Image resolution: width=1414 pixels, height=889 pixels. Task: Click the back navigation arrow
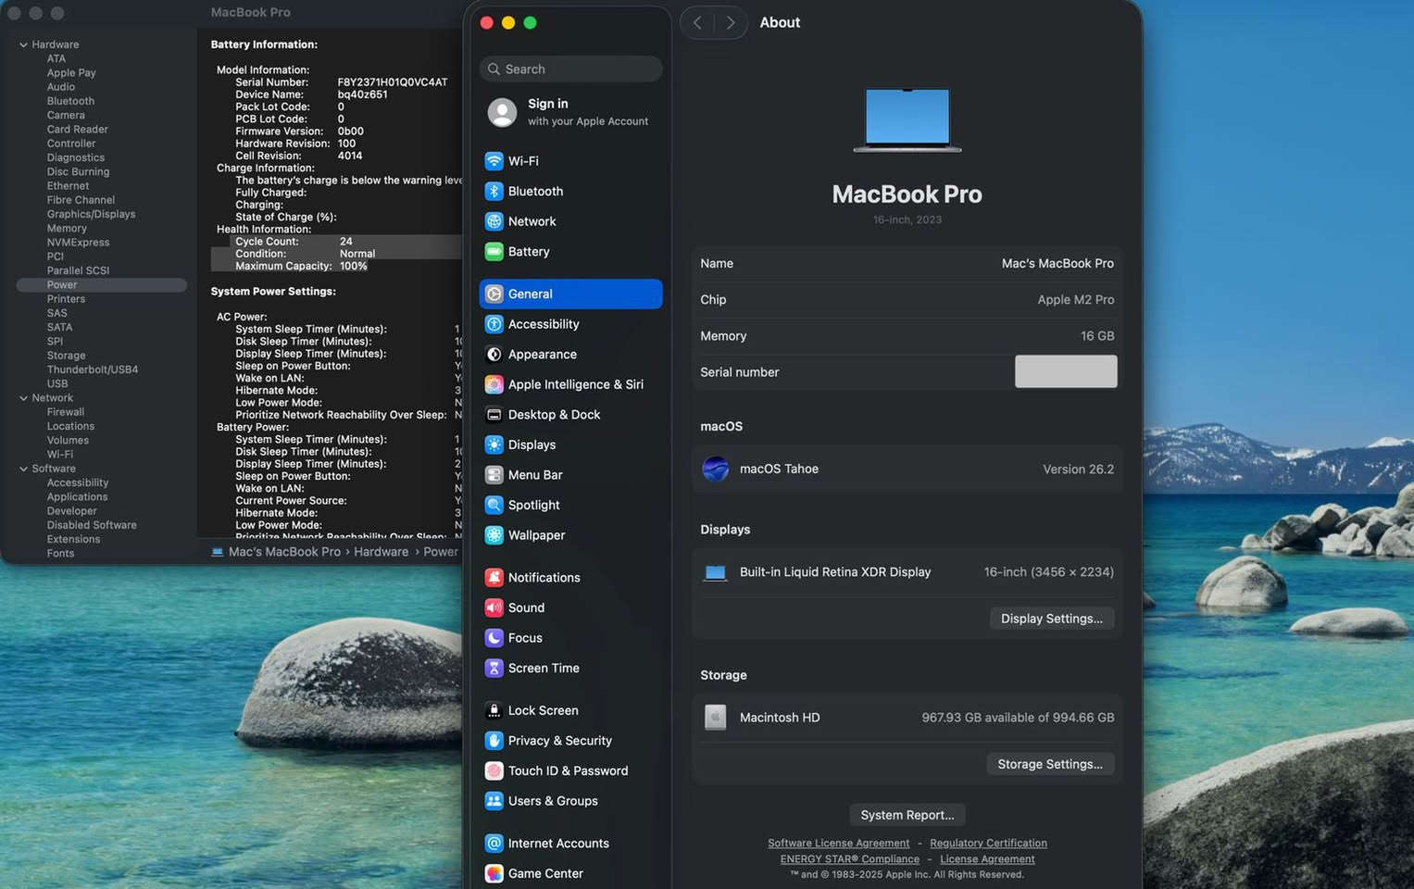coord(697,23)
